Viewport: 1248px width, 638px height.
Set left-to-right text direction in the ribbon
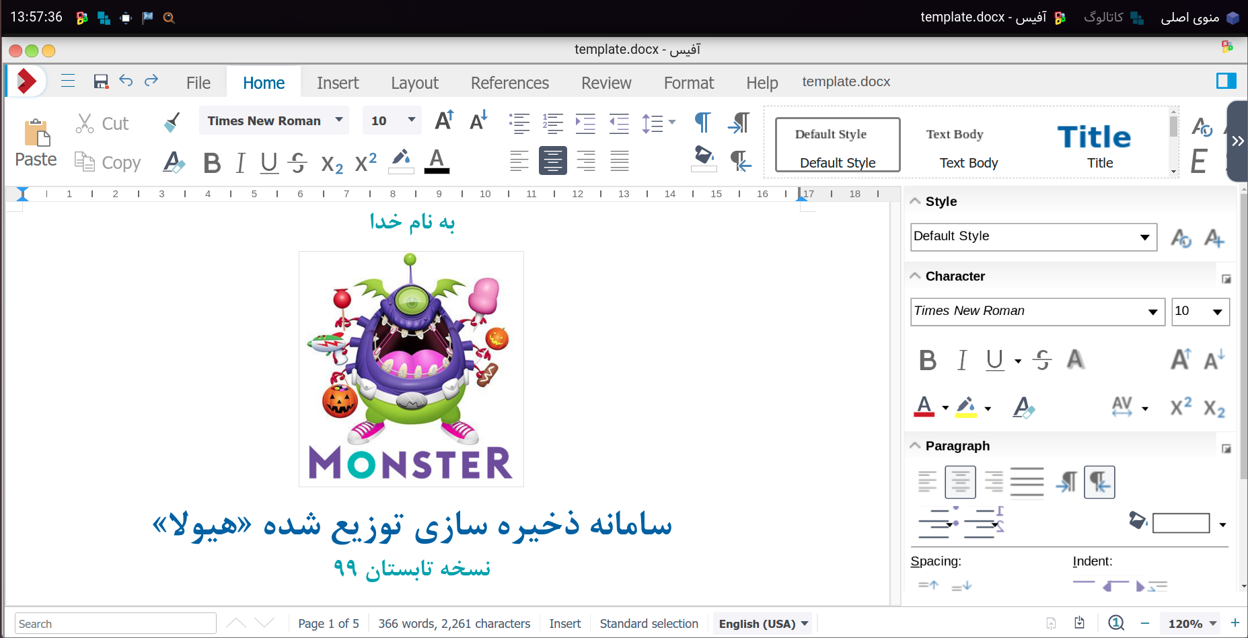739,122
